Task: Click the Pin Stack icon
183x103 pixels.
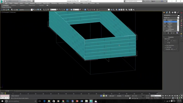Action: pos(165,33)
